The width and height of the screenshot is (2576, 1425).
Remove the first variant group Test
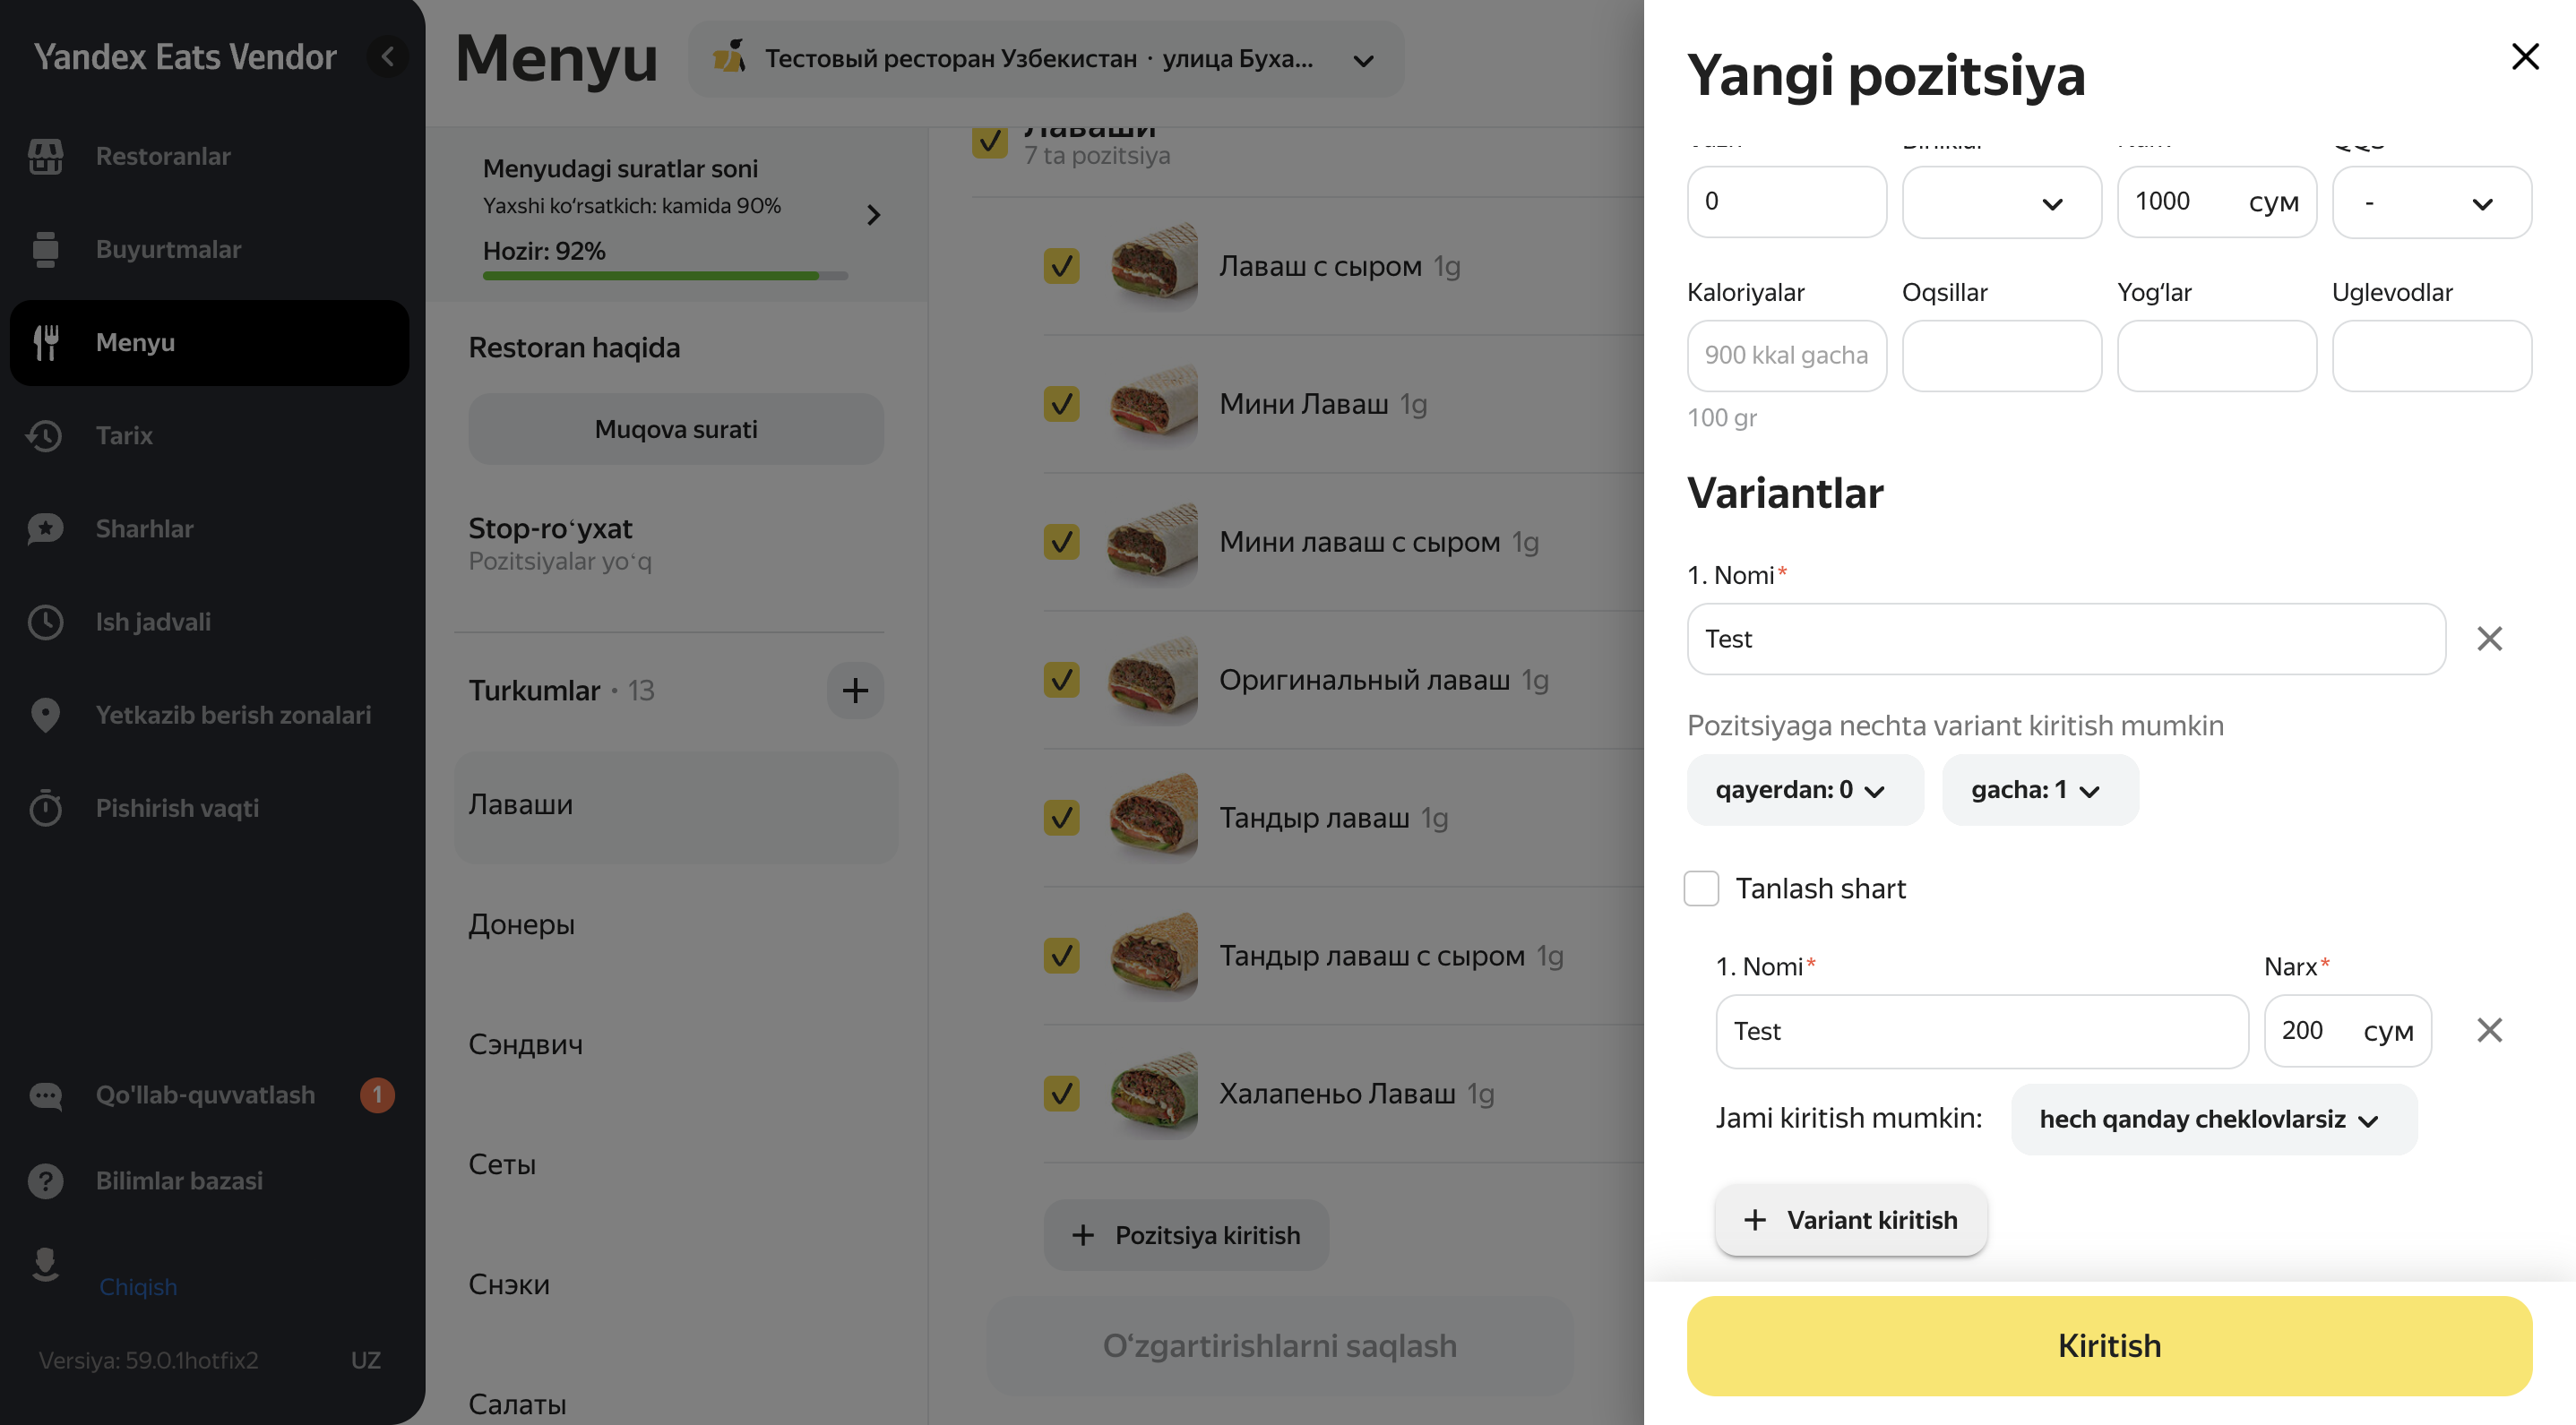coord(2489,639)
